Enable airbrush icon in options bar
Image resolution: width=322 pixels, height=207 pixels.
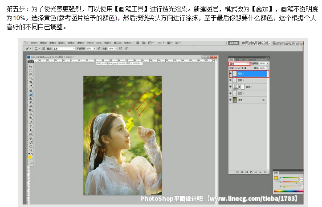[x=121, y=48]
